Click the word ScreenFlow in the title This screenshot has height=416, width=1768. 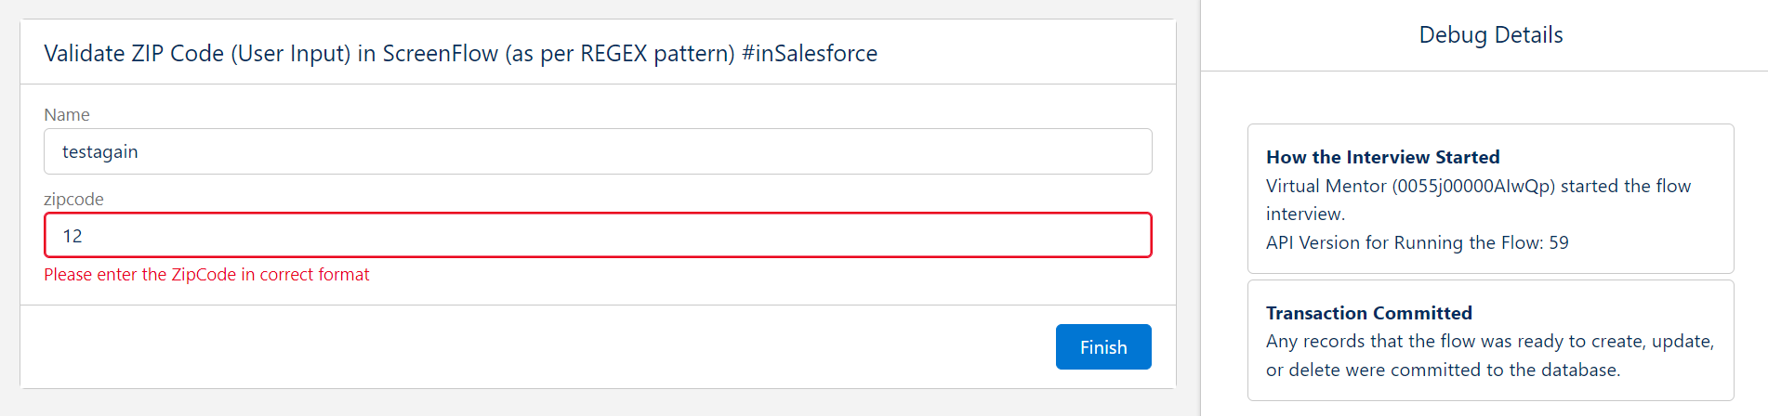[x=440, y=54]
